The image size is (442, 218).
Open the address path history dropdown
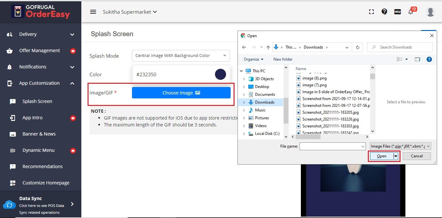pos(347,47)
